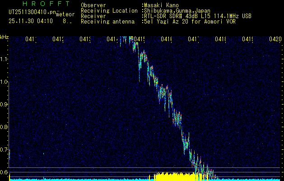This screenshot has width=284, height=181.
Task: Click the small meteor label
Action: click(65, 14)
